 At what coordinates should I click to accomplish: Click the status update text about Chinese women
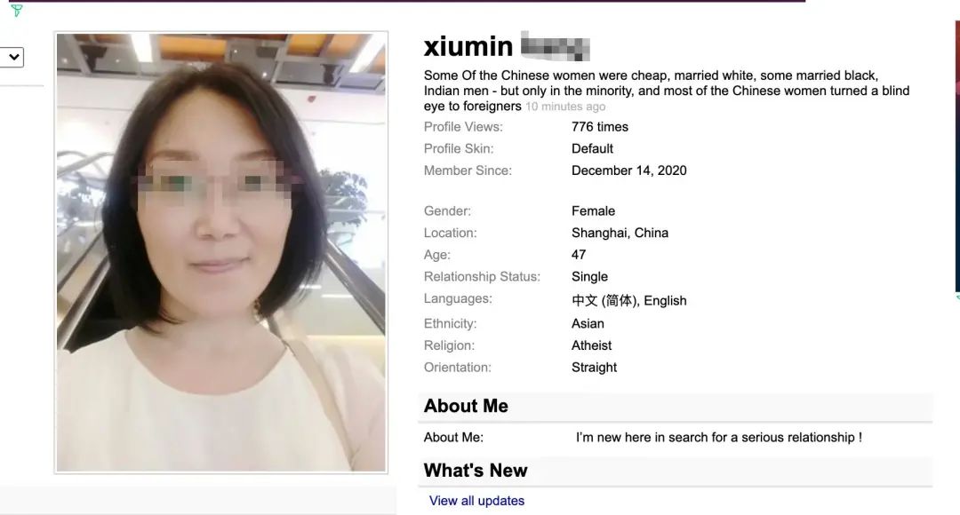(x=666, y=91)
